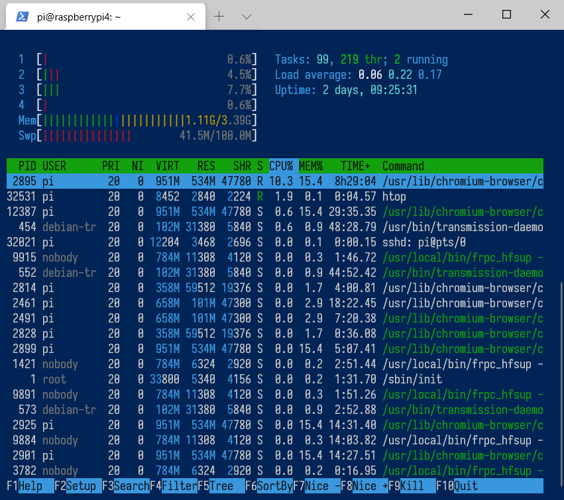564x500 pixels.
Task: Click the 1.11G/3.39G memory value
Action: click(x=218, y=121)
